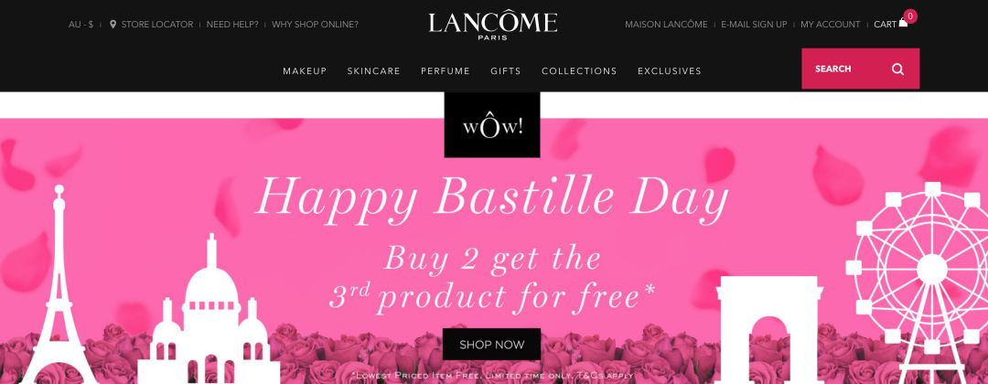
Task: Open the Collections menu
Action: click(x=579, y=71)
